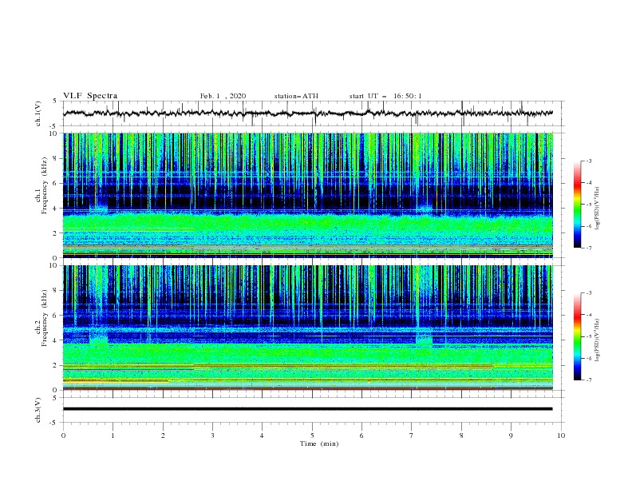Click the ch.2 spectrogram panel
The width and height of the screenshot is (632, 489).
pyautogui.click(x=308, y=328)
